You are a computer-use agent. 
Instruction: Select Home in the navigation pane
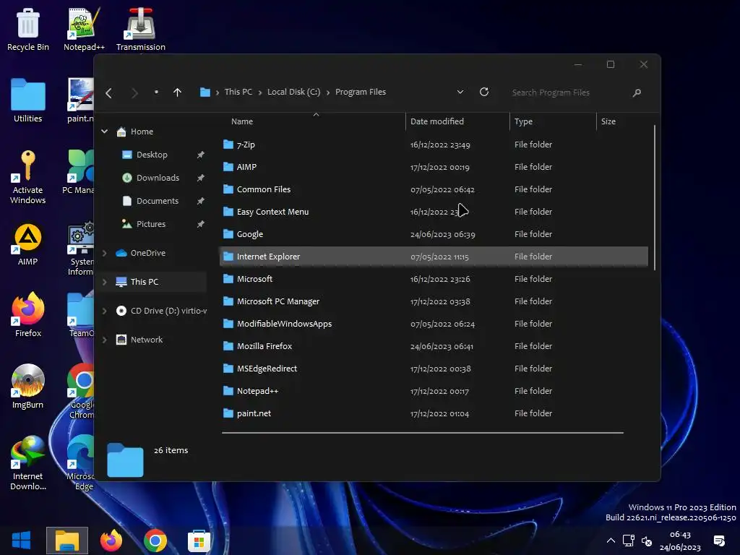pos(142,132)
